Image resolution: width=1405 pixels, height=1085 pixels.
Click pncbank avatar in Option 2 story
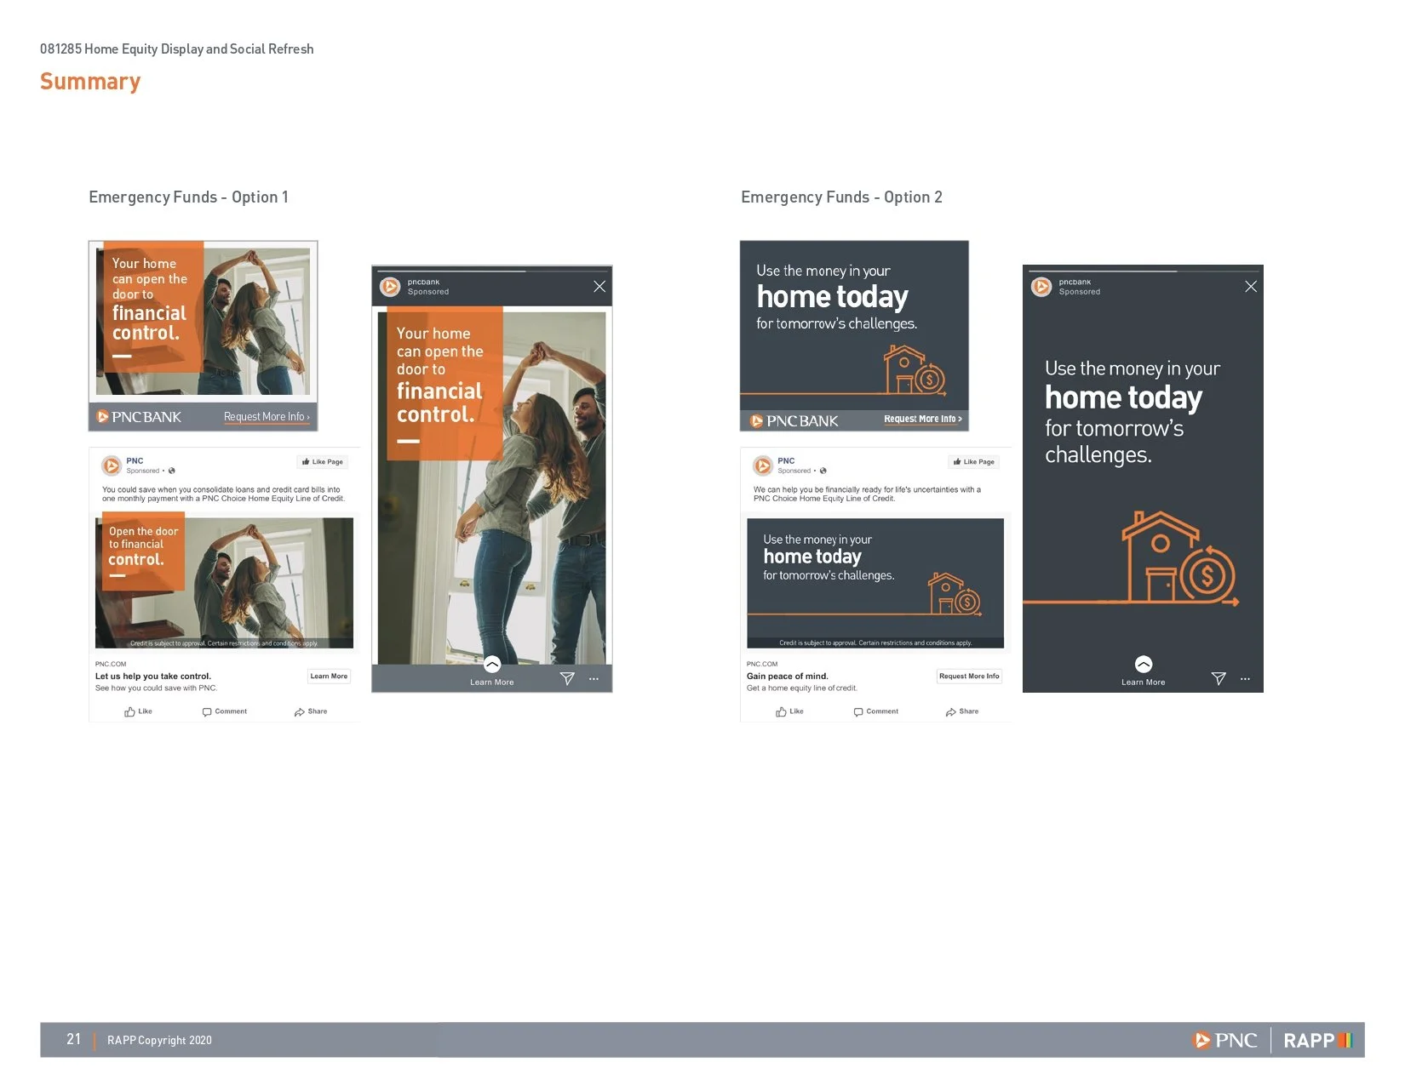click(x=1041, y=287)
